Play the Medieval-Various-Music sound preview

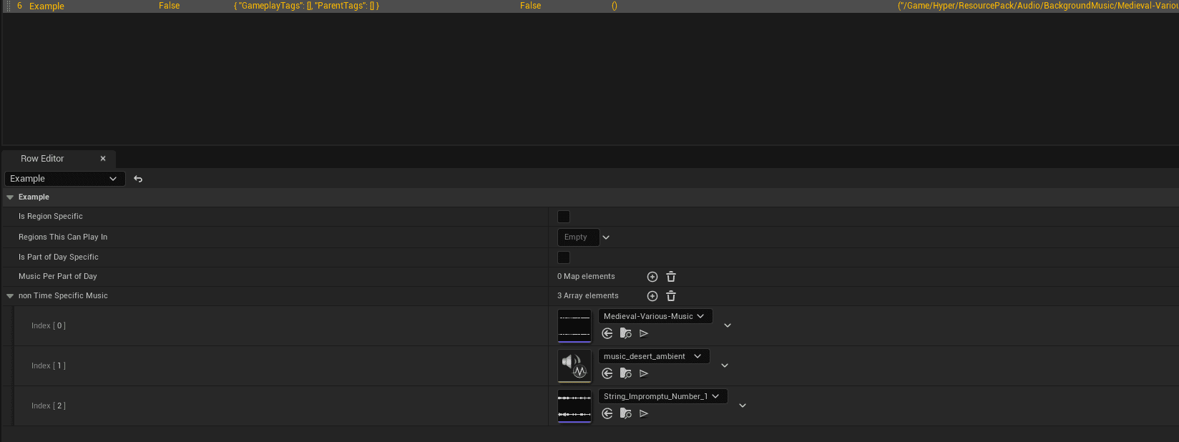click(644, 333)
